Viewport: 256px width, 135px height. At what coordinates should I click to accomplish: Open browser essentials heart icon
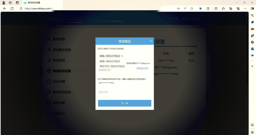click(x=238, y=8)
